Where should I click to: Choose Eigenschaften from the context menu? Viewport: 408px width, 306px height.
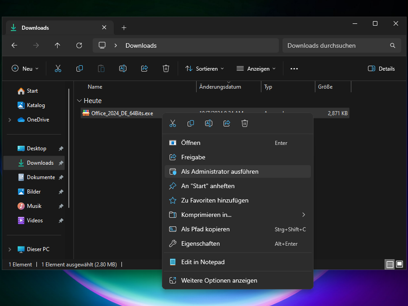200,243
